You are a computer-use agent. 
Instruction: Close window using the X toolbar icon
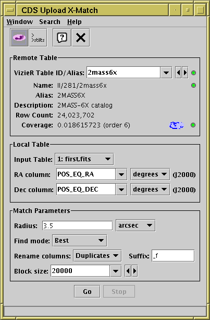click(x=81, y=38)
